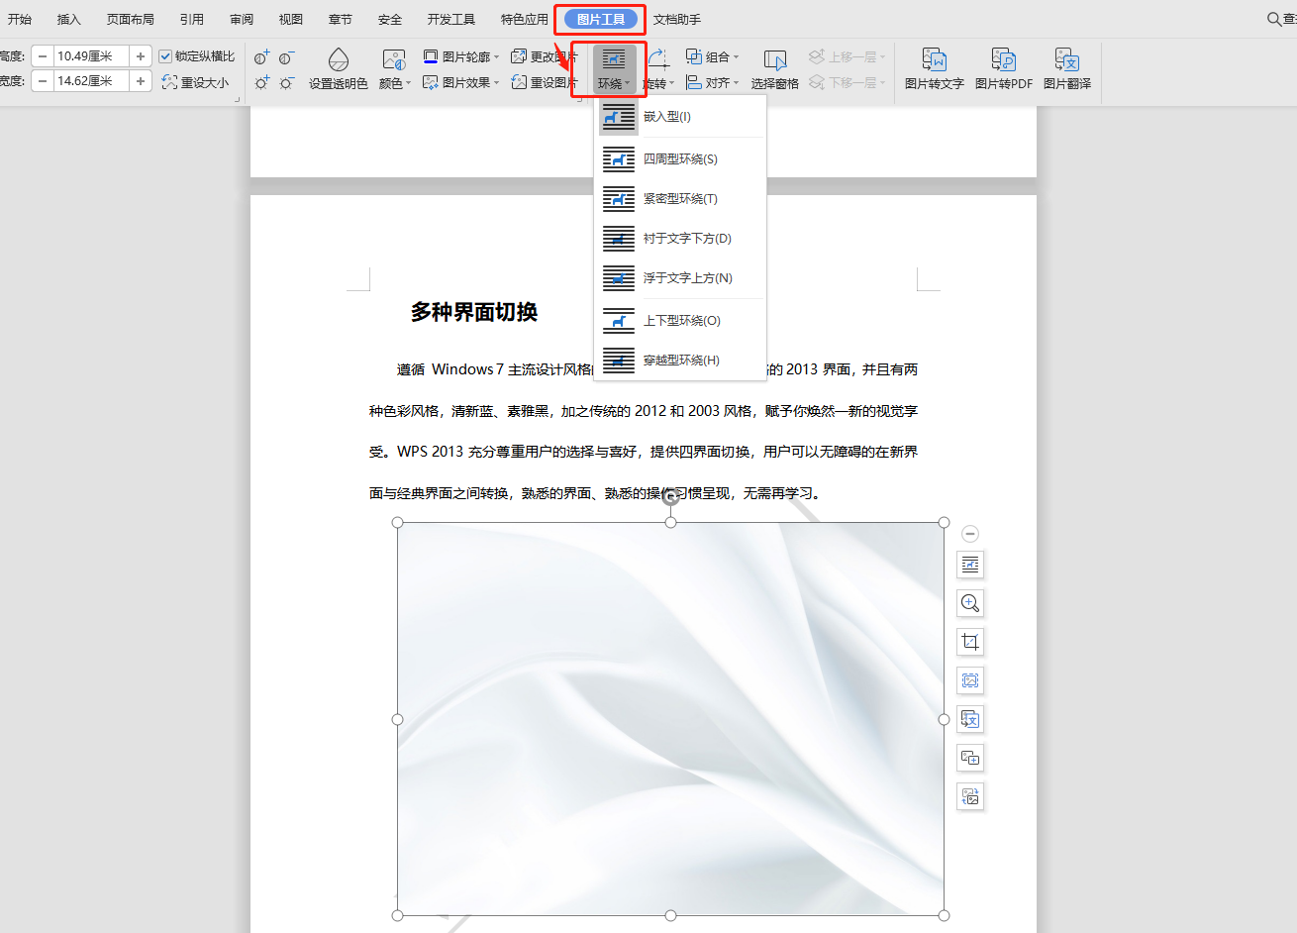Select Top and Bottom wrap (上下型环绕)
Screen dimensions: 1297x933
680,320
